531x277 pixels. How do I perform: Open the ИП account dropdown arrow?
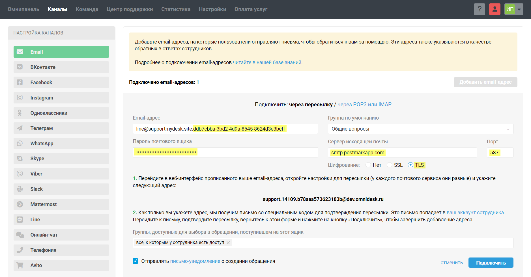tap(519, 9)
